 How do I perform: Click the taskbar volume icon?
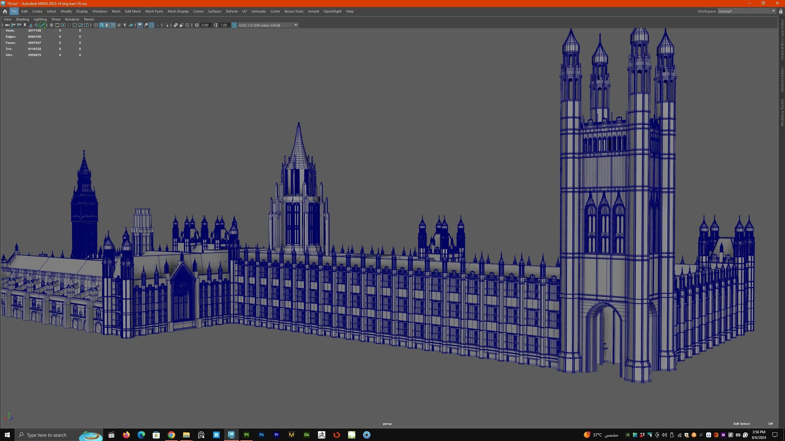664,435
